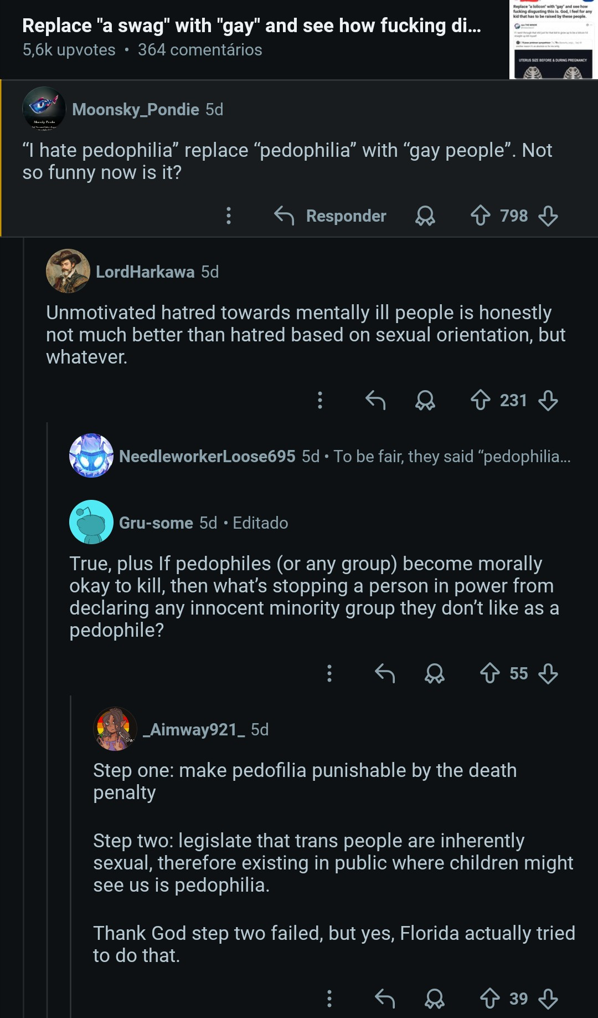Tap the post thumbnail image

pos(553,40)
